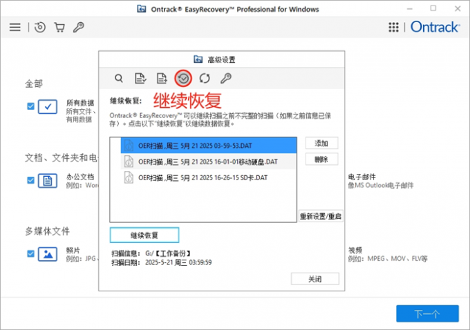Image resolution: width=470 pixels, height=330 pixels.
Task: Toggle the 所有数据 checkbox
Action: tap(30, 106)
